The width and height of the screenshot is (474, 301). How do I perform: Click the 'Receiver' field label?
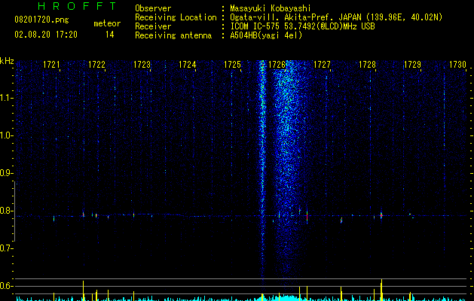153,26
